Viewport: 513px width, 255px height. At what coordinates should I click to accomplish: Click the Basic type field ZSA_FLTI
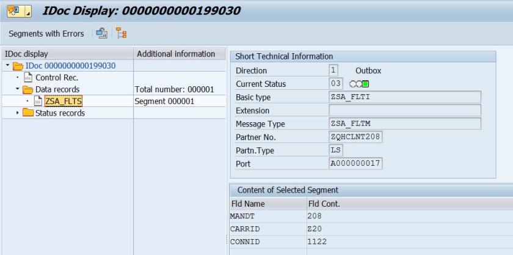click(405, 97)
